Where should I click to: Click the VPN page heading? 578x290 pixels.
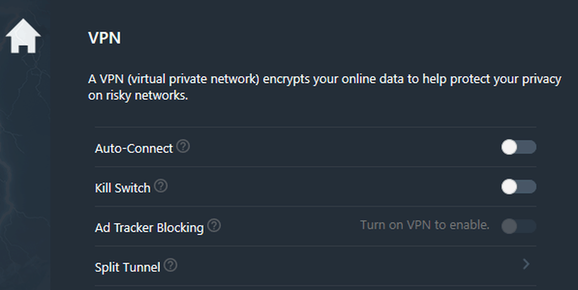[105, 38]
